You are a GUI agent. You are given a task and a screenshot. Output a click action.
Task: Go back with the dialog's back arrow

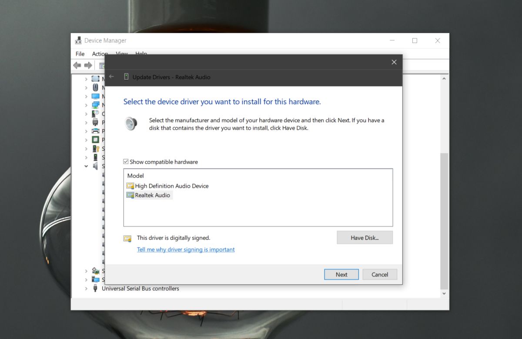coord(111,76)
